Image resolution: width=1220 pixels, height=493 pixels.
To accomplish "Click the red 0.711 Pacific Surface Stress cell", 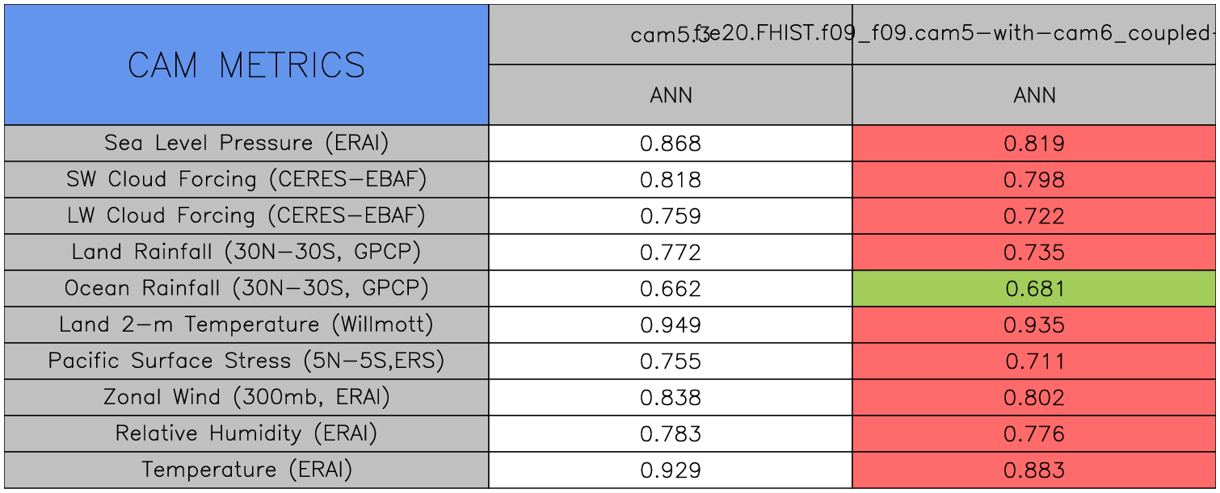I will click(x=1034, y=361).
